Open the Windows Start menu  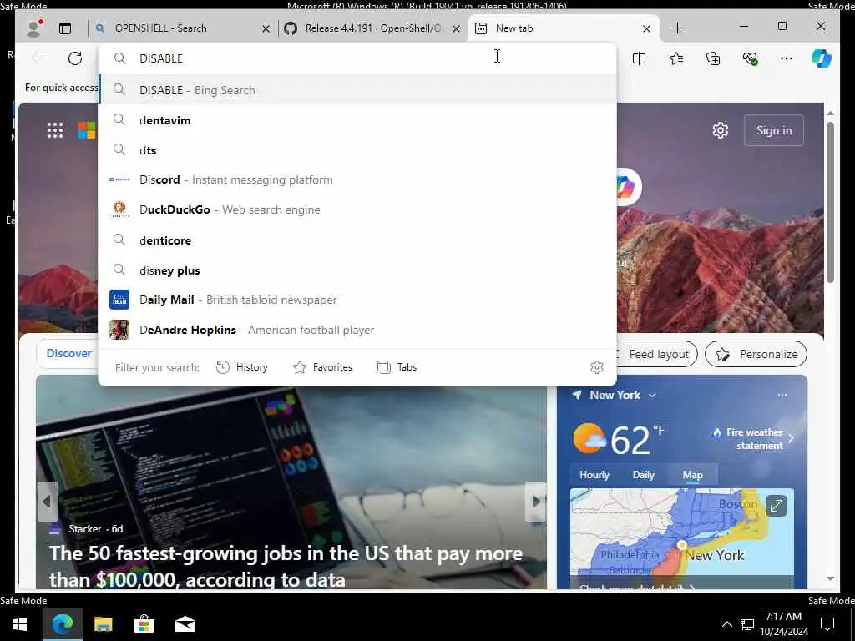tap(20, 624)
